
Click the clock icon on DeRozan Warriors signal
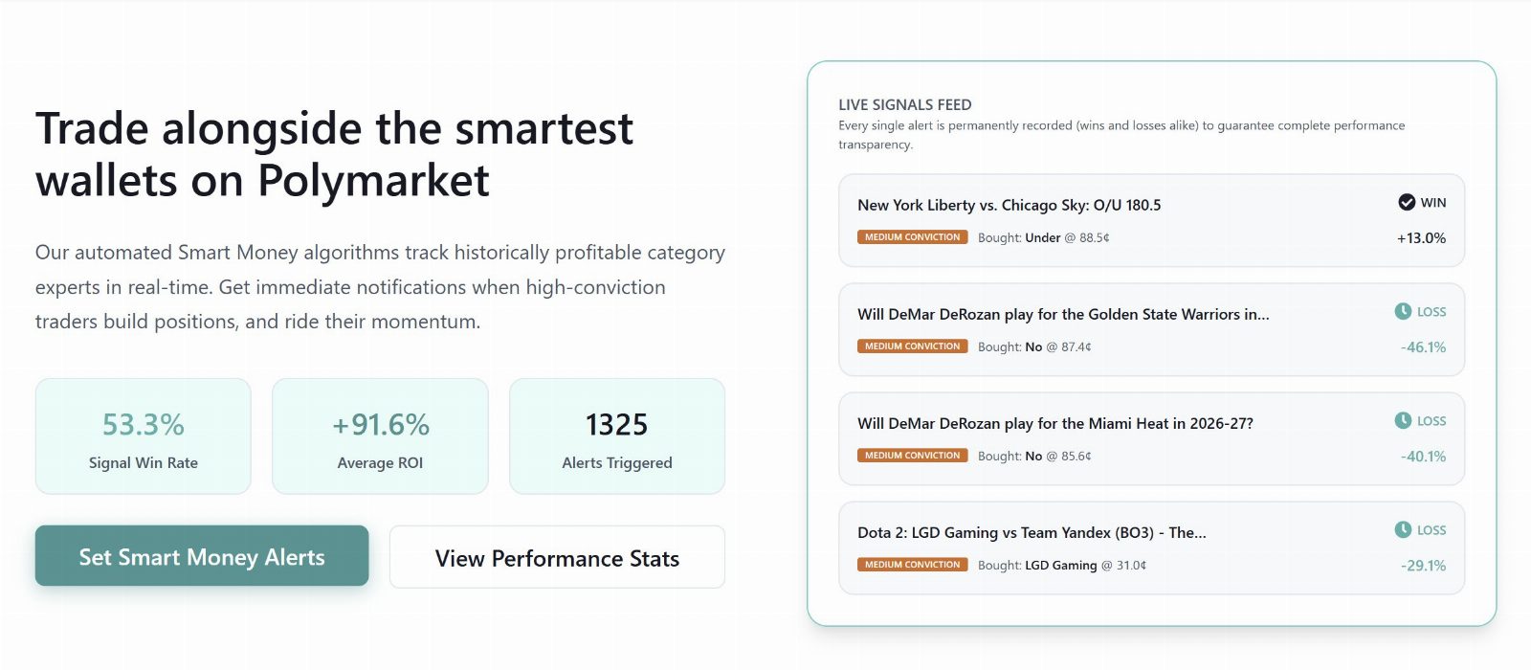pyautogui.click(x=1403, y=311)
